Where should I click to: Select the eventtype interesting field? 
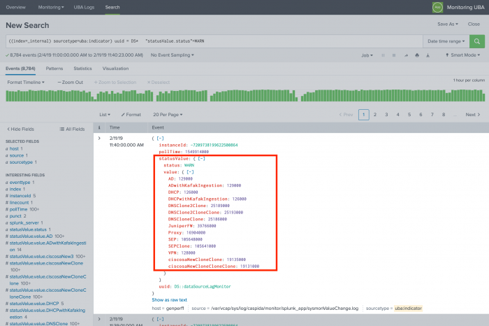[x=20, y=183]
